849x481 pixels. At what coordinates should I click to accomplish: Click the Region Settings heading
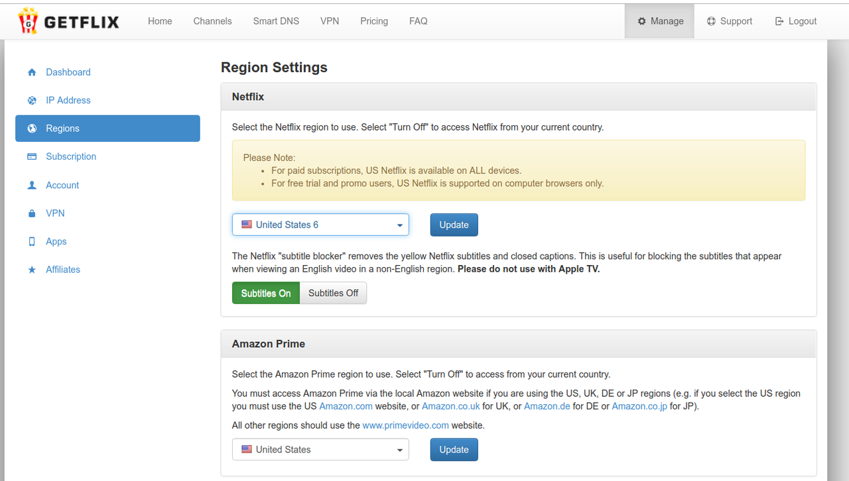[x=274, y=68]
